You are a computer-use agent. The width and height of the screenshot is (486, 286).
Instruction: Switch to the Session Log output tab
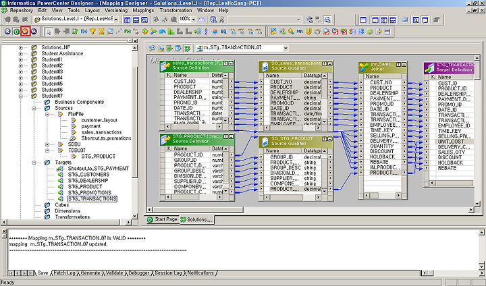point(168,273)
